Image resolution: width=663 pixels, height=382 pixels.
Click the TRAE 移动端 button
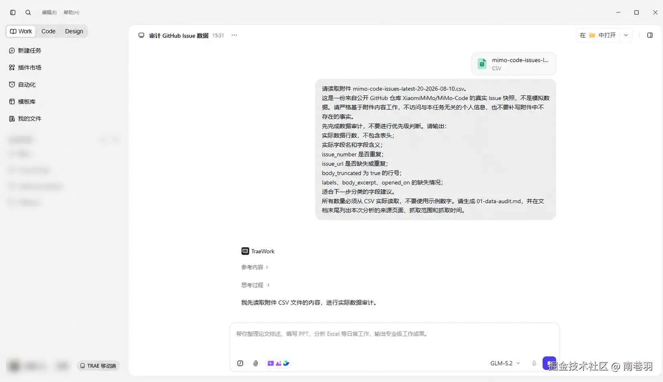[x=98, y=366]
